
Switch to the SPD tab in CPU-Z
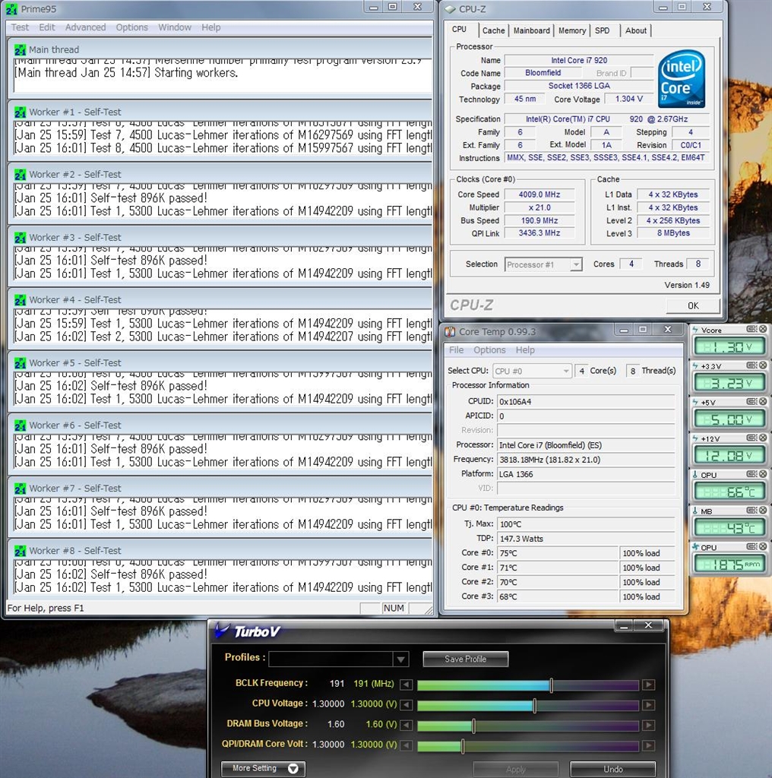click(x=603, y=30)
